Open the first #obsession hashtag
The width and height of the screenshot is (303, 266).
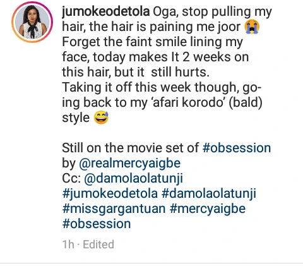click(237, 148)
